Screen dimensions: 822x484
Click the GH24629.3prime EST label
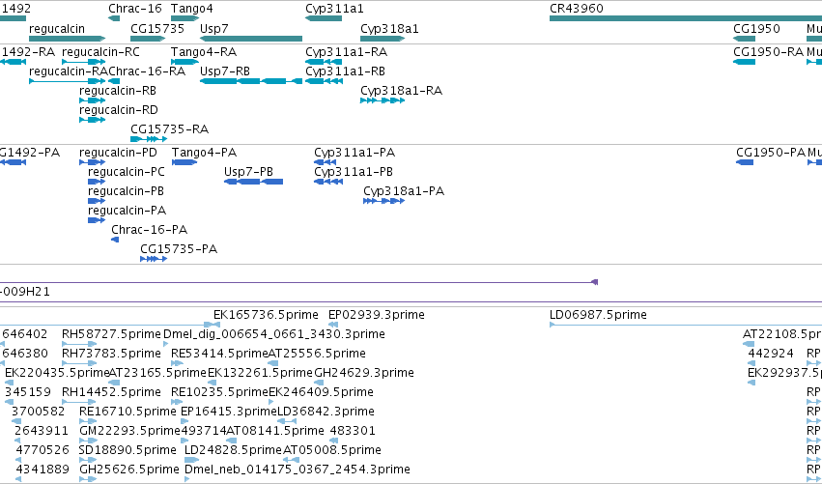pyautogui.click(x=364, y=373)
